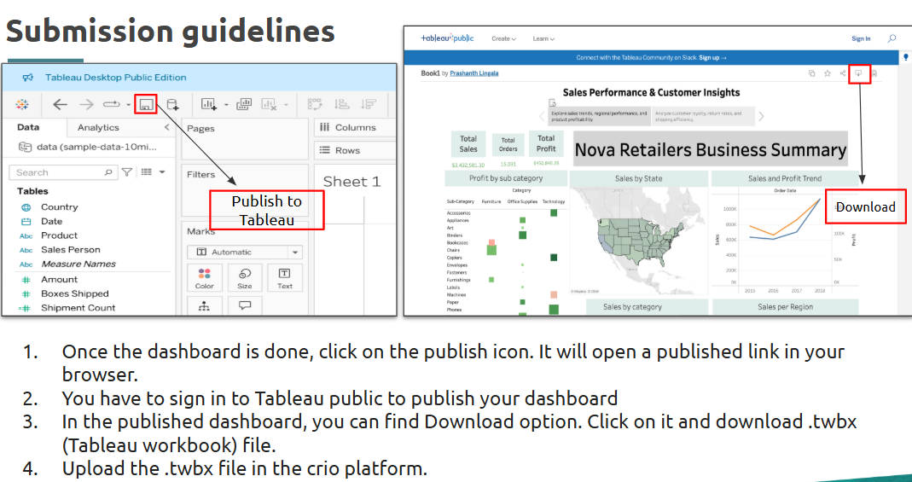Image resolution: width=912 pixels, height=482 pixels.
Task: Open the Marks type Automatic dropdown
Action: 245,253
